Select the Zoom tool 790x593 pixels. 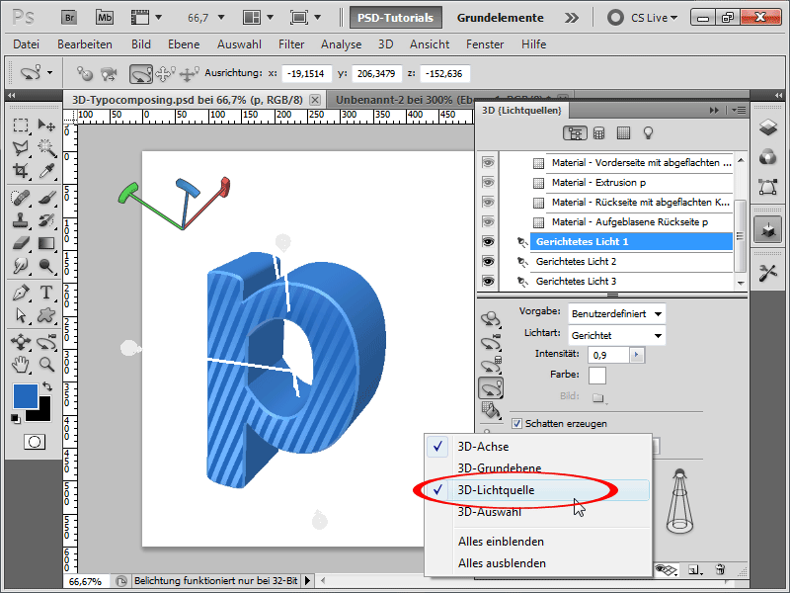[x=46, y=364]
